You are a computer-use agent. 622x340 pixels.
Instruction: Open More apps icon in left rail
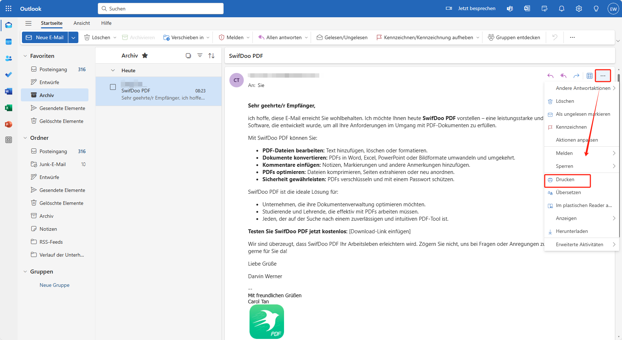point(9,140)
